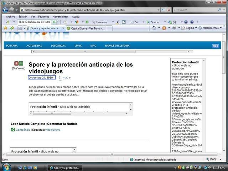Image resolution: width=228 pixels, height=171 pixels.
Task: Open the Ver menu
Action: pyautogui.click(x=33, y=17)
